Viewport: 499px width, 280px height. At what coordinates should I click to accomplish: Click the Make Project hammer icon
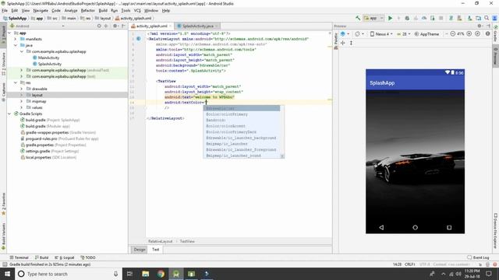click(358, 18)
